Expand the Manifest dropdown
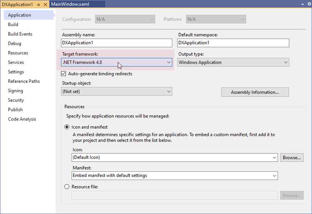The width and height of the screenshot is (312, 214). (x=175, y=176)
